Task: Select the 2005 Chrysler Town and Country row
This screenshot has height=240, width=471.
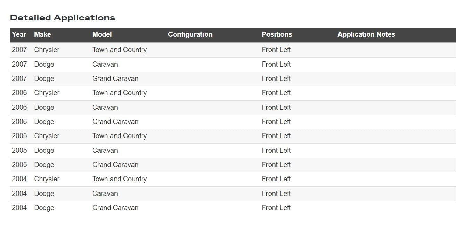Action: [x=233, y=136]
